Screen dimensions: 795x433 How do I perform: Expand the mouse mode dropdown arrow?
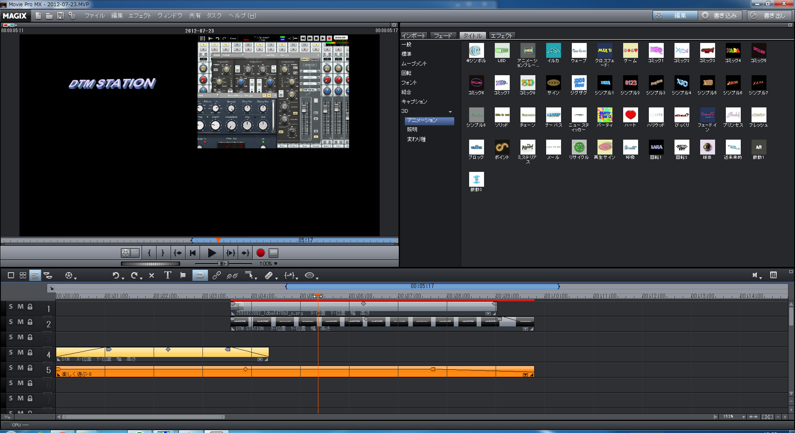tap(256, 278)
